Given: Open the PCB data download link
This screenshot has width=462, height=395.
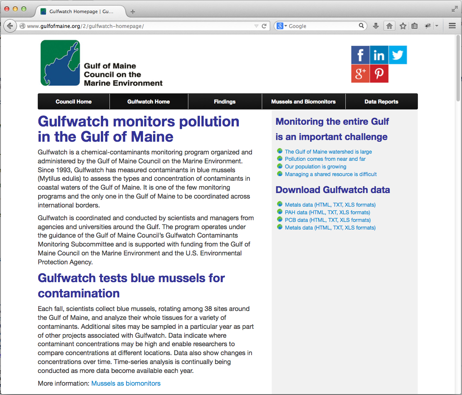Looking at the screenshot, I should tap(328, 220).
